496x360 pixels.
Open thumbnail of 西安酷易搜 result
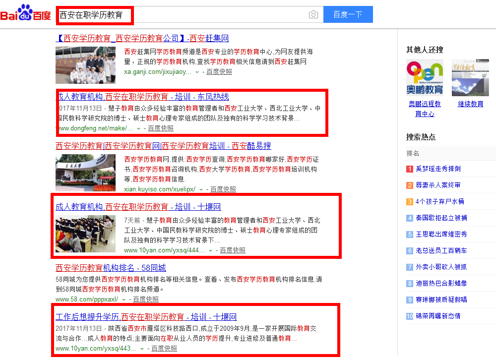(86, 173)
